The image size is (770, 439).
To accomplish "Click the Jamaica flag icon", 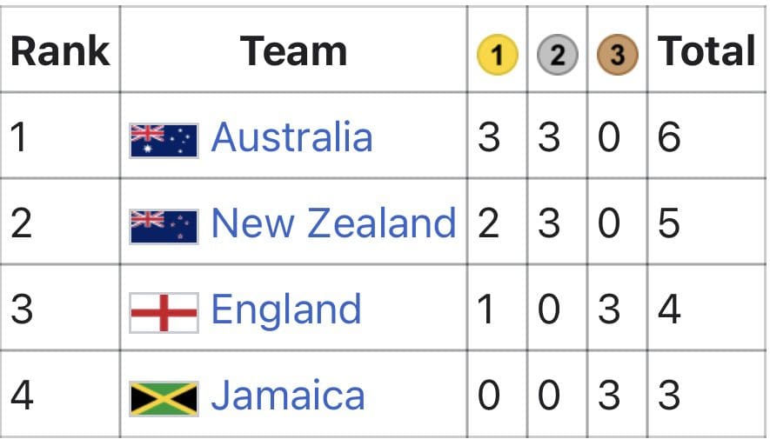I will click(x=164, y=399).
